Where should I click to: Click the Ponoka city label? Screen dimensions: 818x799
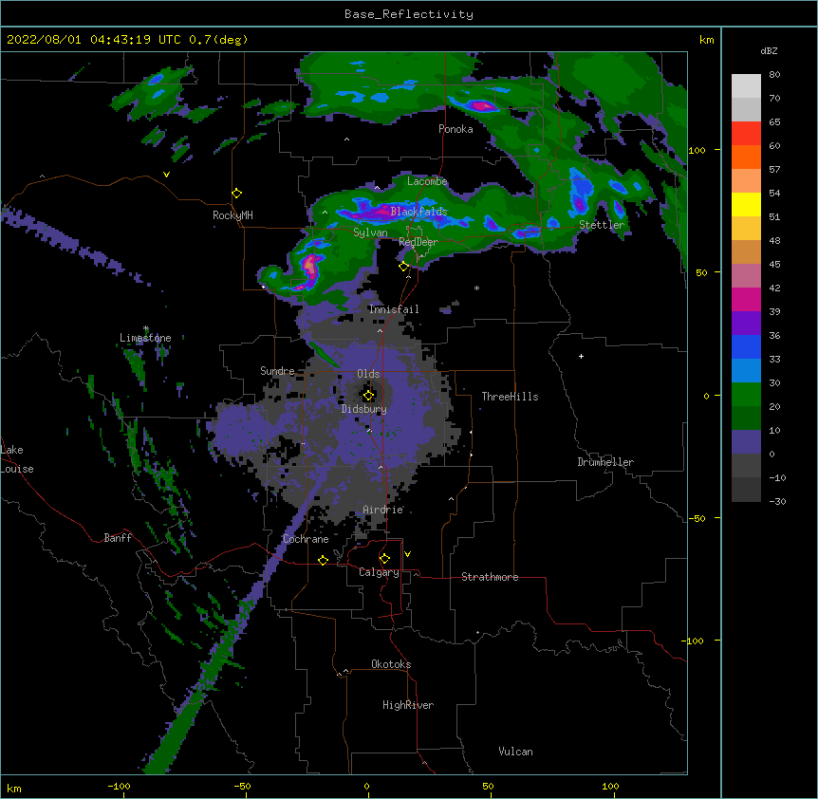pyautogui.click(x=455, y=129)
